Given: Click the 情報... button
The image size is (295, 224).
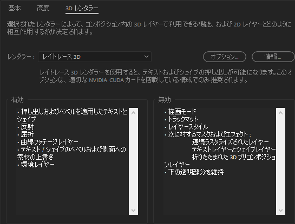Looking at the screenshot, I should pos(273,57).
